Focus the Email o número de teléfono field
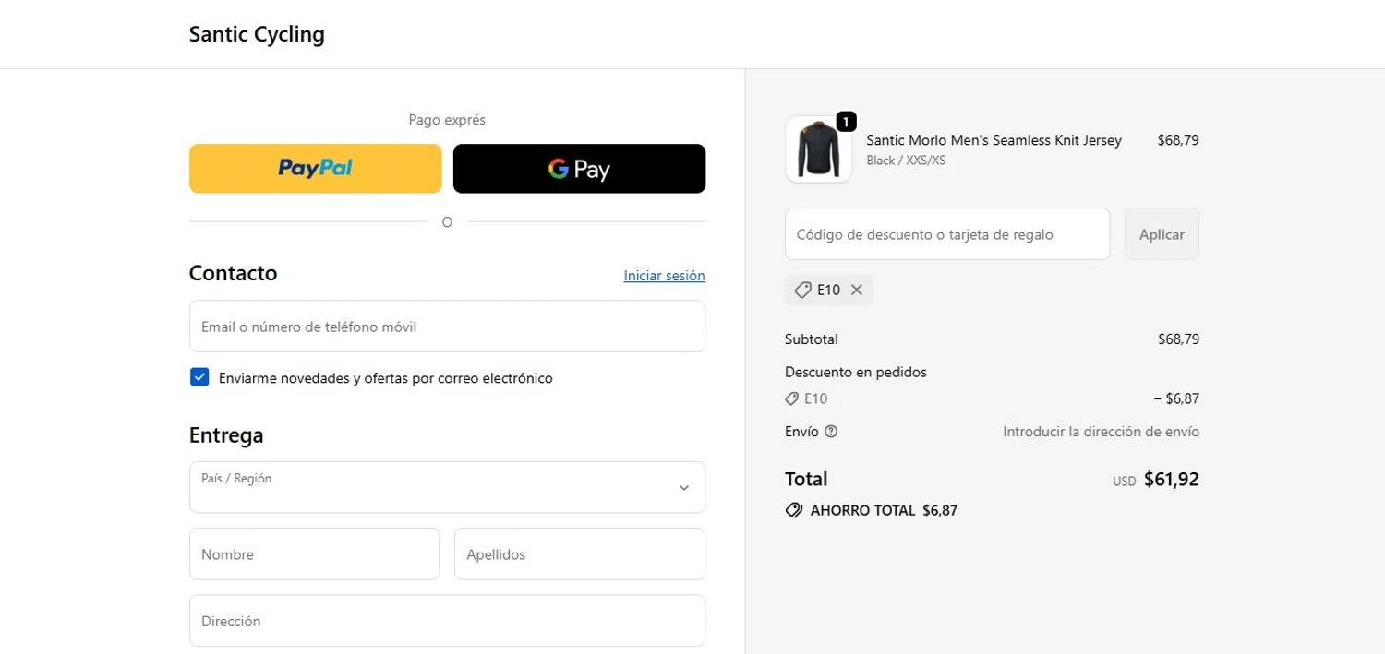This screenshot has width=1385, height=654. click(447, 327)
